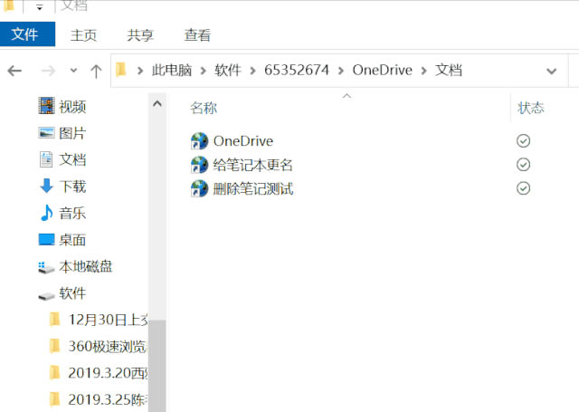
Task: Open the 文件 ribbon tab
Action: 27,34
